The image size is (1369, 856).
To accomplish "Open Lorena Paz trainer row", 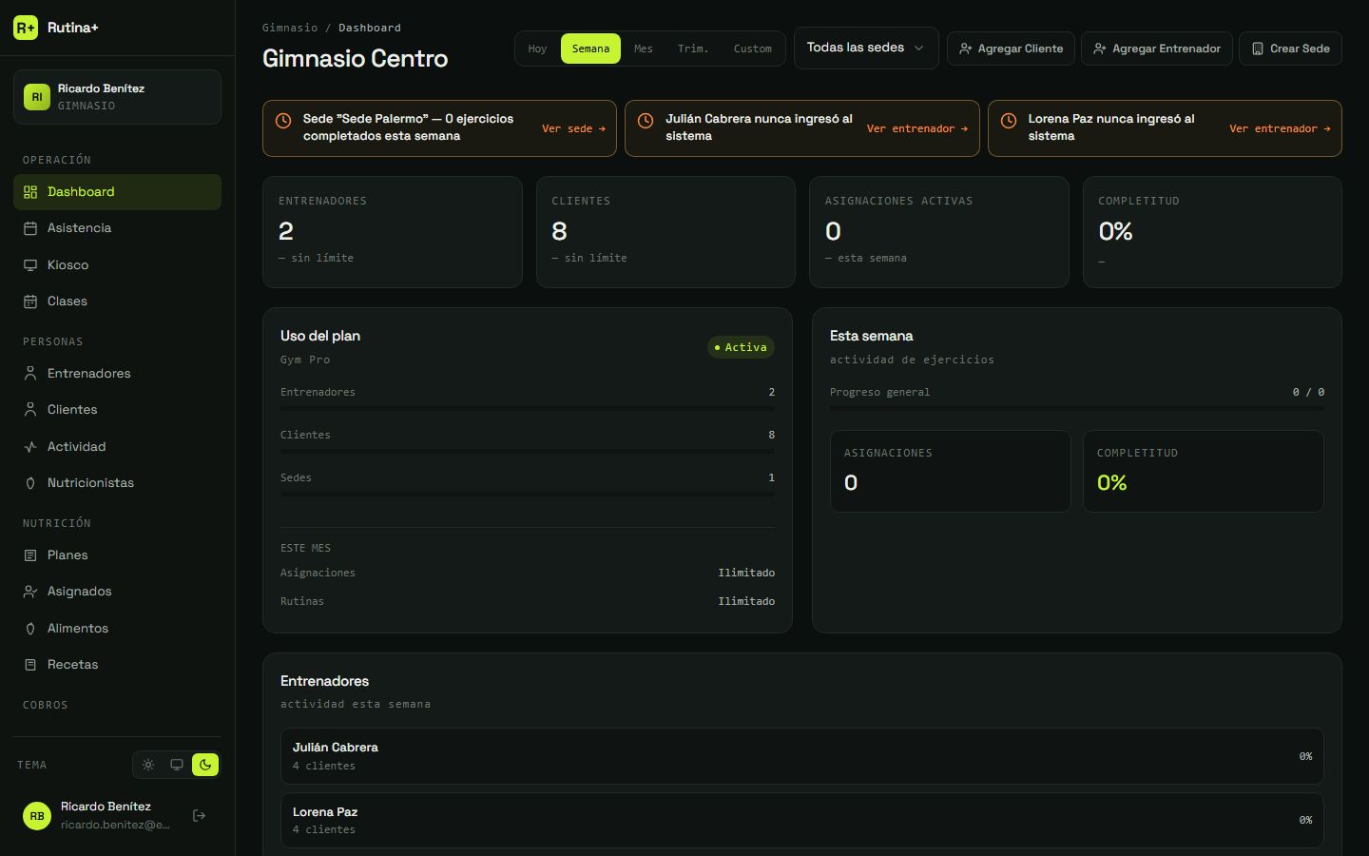I will 802,820.
